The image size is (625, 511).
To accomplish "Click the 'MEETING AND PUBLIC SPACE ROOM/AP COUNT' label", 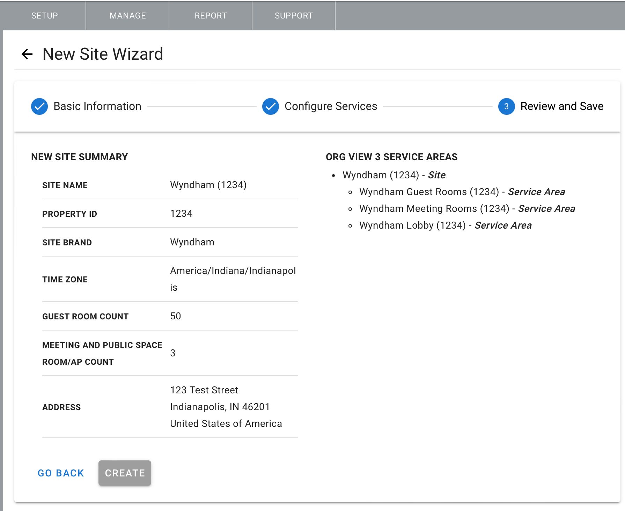I will (102, 353).
